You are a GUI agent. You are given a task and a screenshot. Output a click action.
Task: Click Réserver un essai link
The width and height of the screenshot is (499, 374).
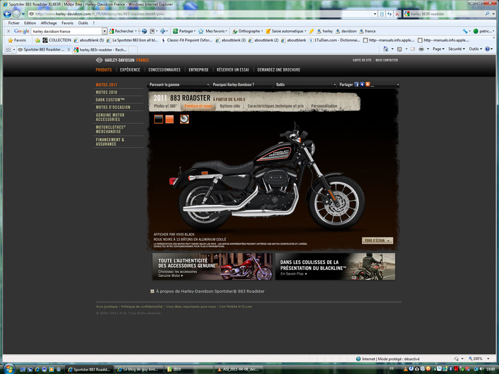(233, 70)
